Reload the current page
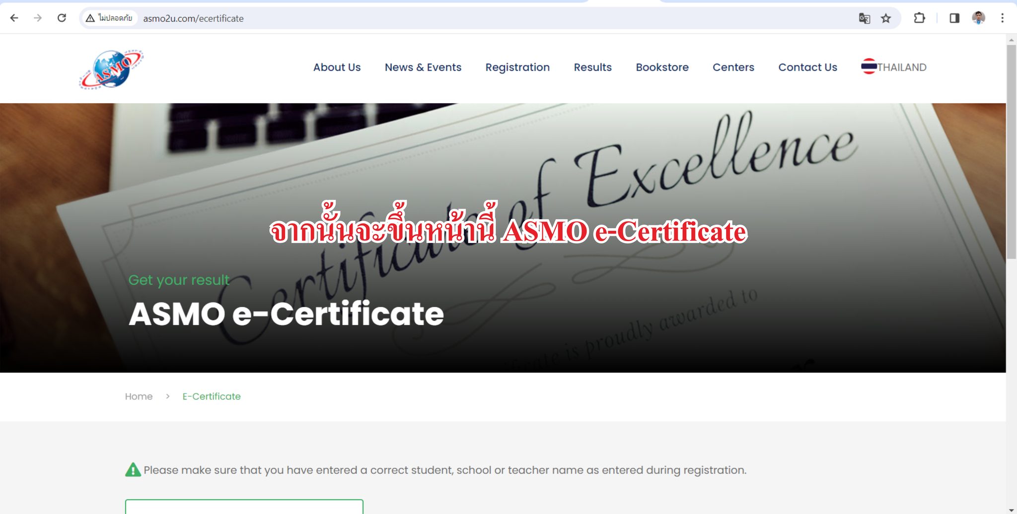 [62, 18]
